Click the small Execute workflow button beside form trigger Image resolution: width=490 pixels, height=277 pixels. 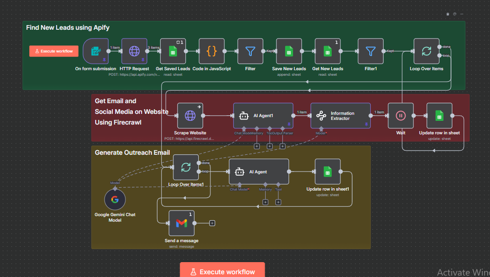pos(54,51)
